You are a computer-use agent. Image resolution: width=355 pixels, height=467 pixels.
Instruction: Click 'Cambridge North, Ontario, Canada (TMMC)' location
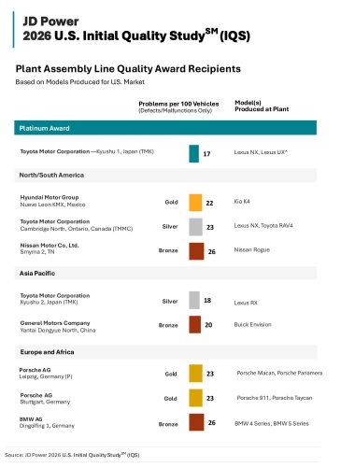click(x=77, y=229)
